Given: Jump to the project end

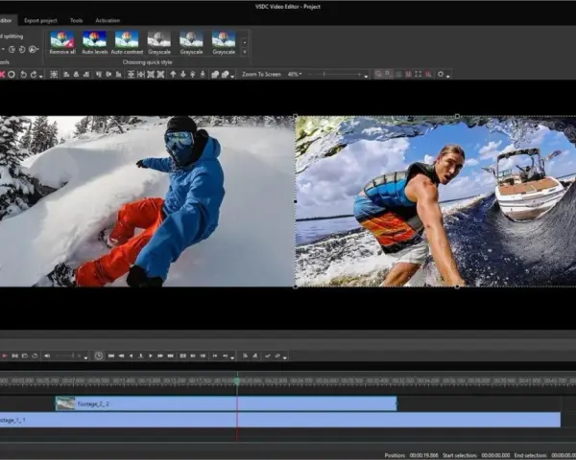Looking at the screenshot, I should 171,356.
